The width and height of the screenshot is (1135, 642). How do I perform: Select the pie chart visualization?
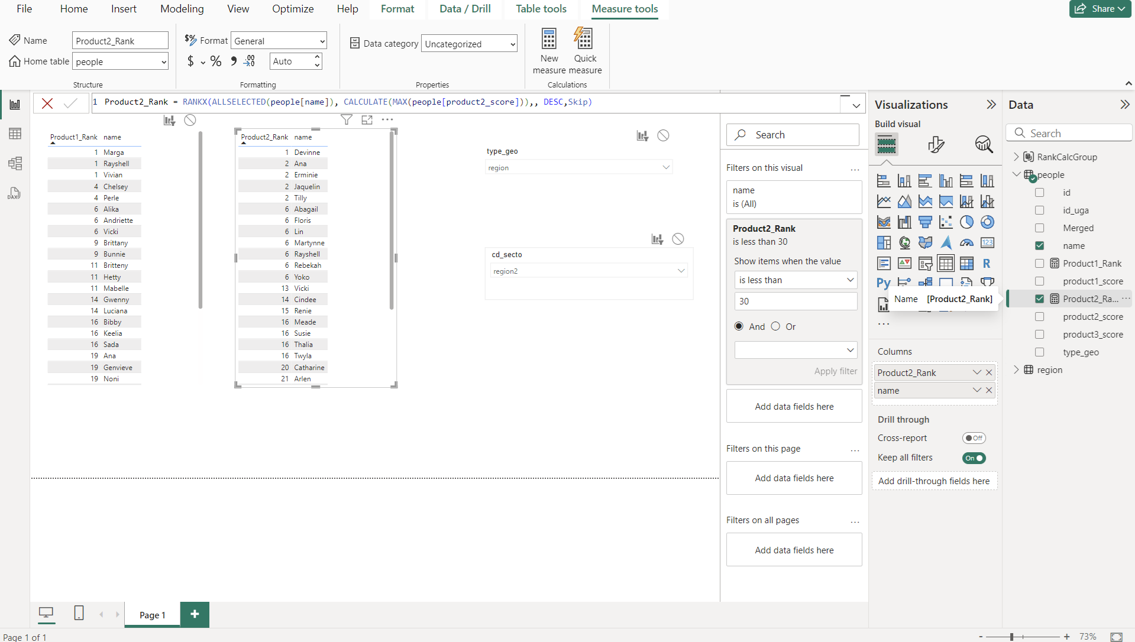tap(966, 222)
